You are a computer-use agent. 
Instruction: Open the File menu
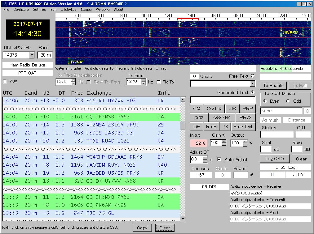tap(6, 9)
